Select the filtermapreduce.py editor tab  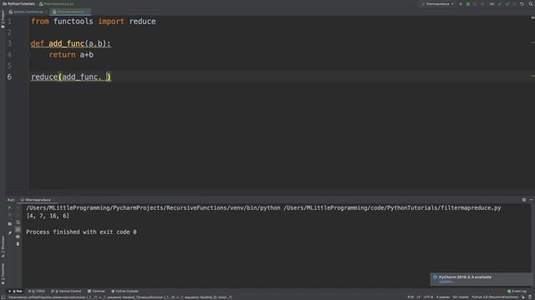click(69, 12)
